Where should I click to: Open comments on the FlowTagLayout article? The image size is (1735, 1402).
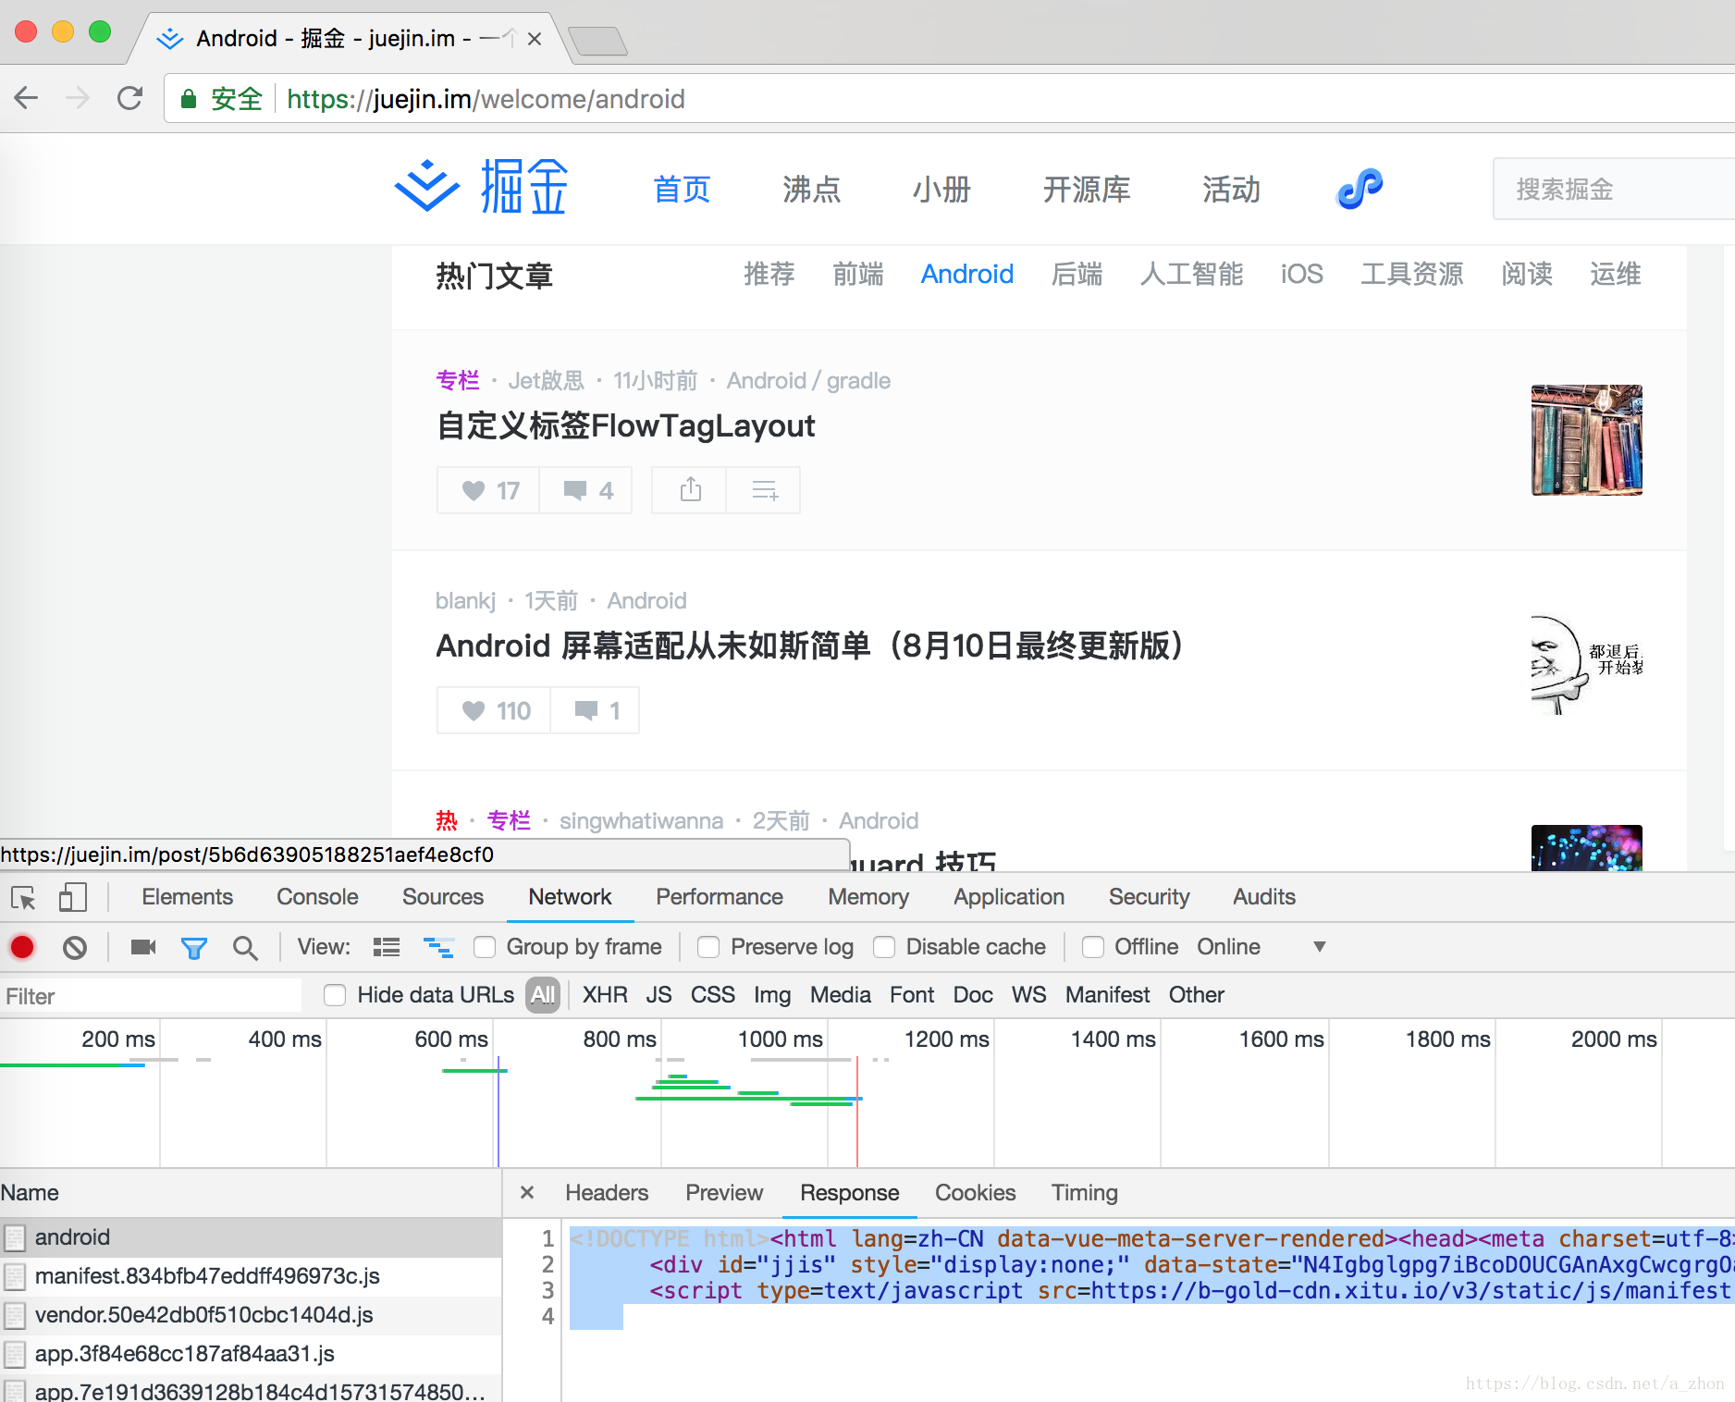[x=587, y=490]
